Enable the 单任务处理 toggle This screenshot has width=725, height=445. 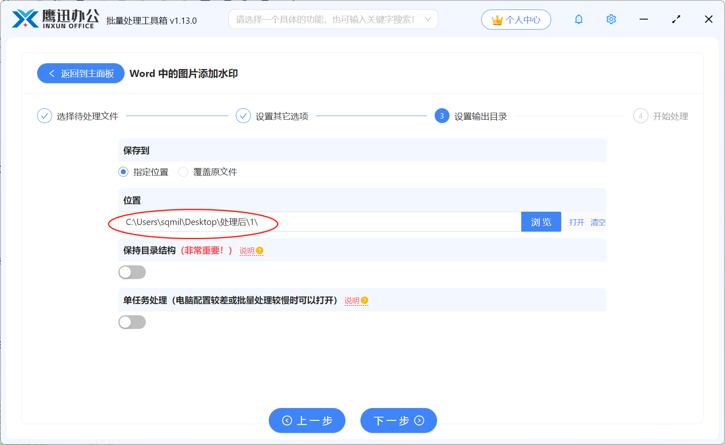pos(132,322)
